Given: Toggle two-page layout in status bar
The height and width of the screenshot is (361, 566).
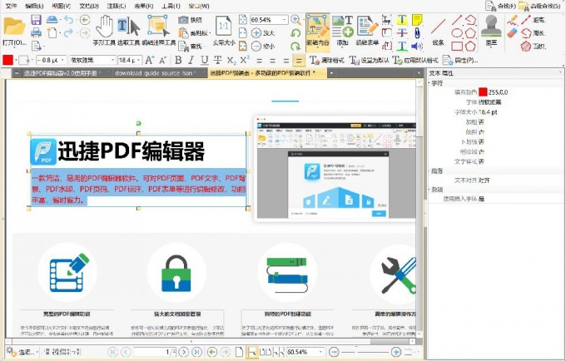Looking at the screenshot, I should tap(266, 352).
